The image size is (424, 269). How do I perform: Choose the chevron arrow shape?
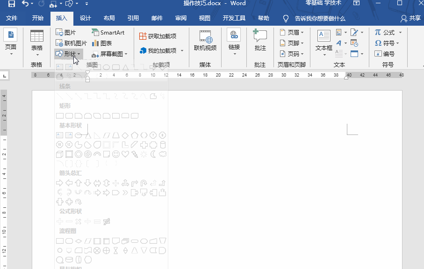tap(125, 193)
